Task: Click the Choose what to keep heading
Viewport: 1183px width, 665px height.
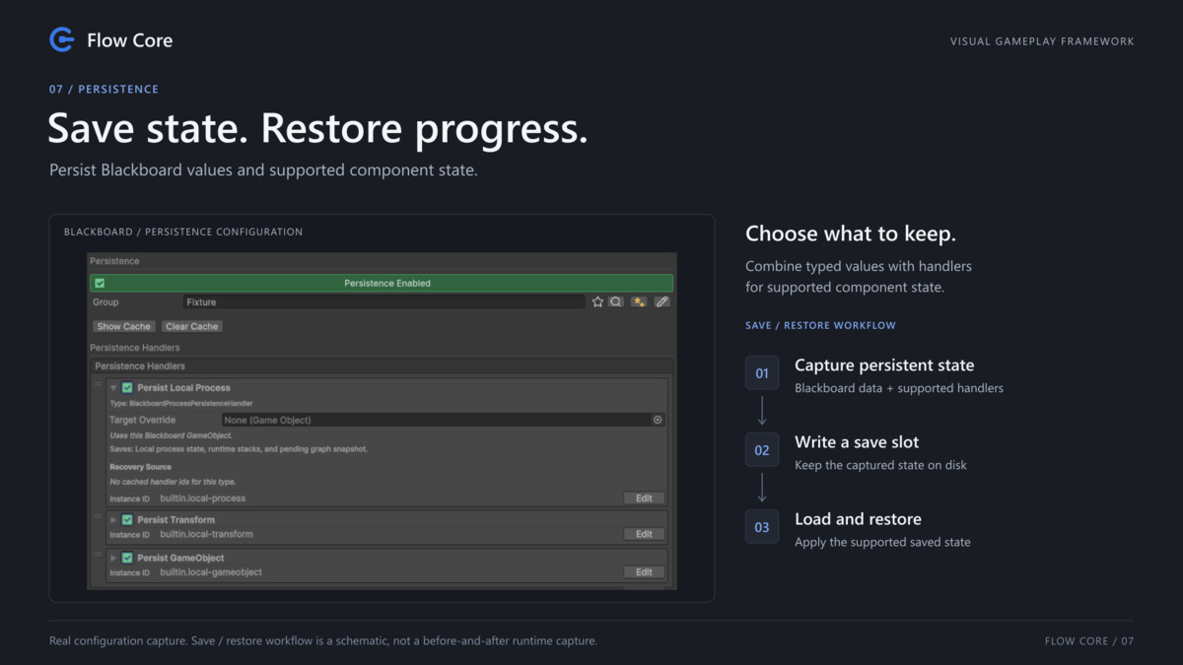Action: 851,233
